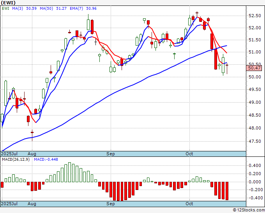Image resolution: width=265 pixels, height=213 pixels.
Task: Click the MA(50) value 51.27
Action: 61,8
